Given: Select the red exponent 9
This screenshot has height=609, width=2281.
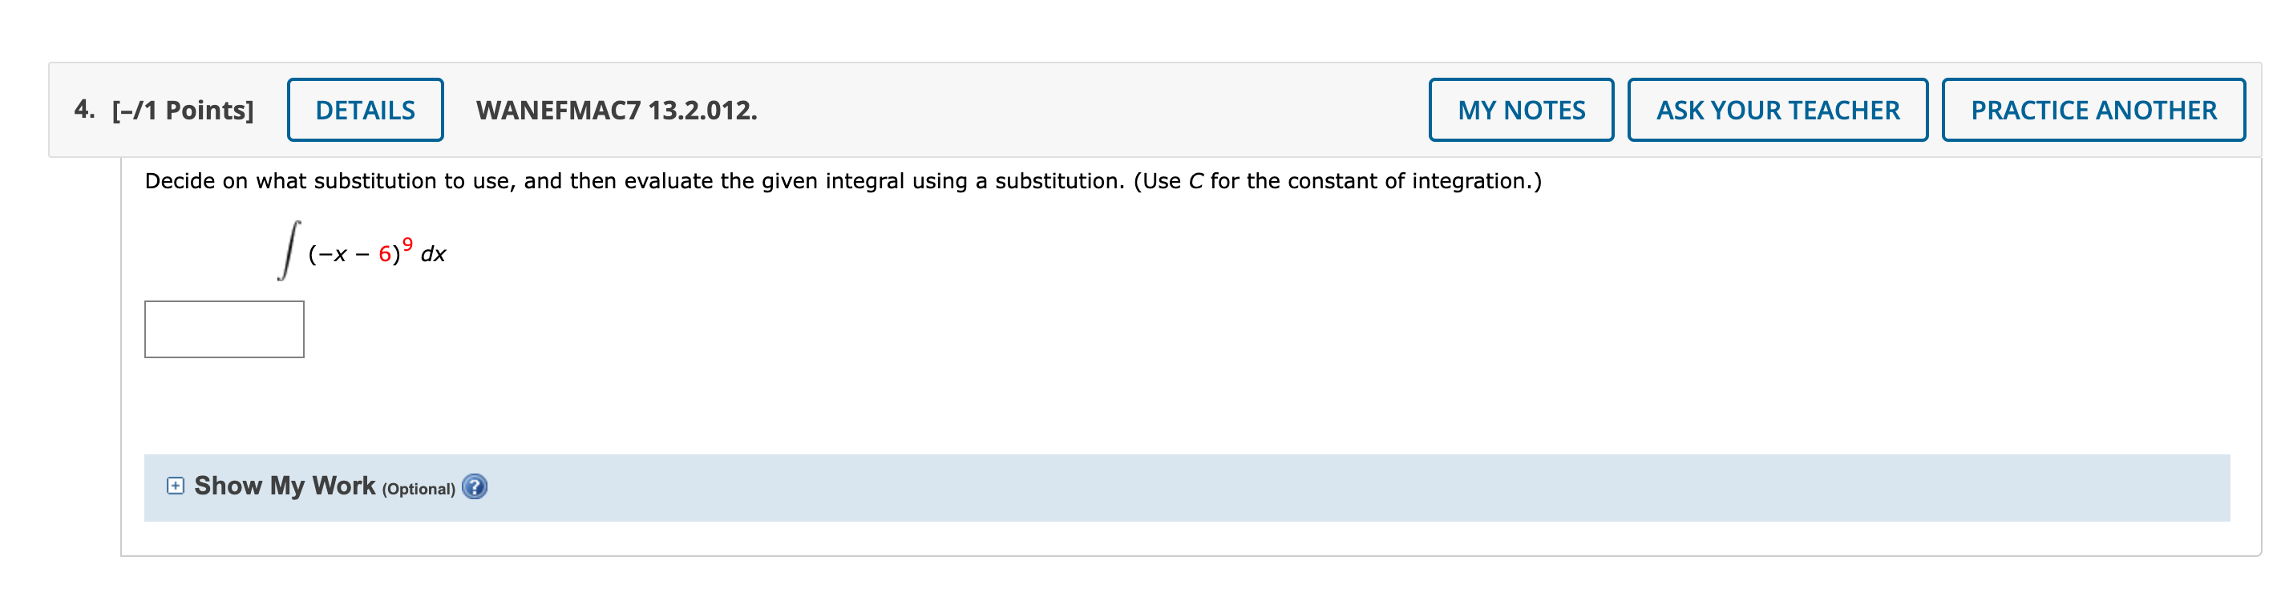Looking at the screenshot, I should coord(407,244).
